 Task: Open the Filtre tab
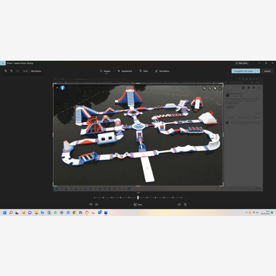pyautogui.click(x=144, y=71)
